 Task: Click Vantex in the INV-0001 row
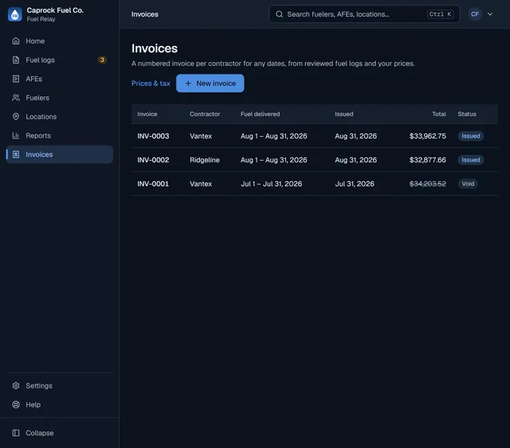coord(201,184)
